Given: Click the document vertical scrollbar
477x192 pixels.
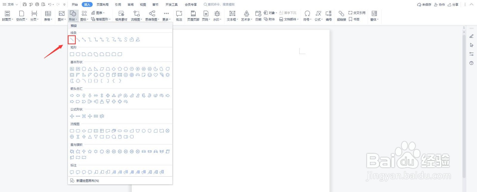Looking at the screenshot, I should (464, 106).
